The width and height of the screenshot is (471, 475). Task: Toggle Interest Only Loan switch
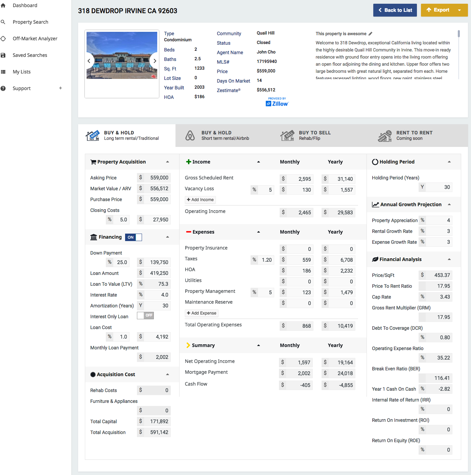click(x=145, y=316)
